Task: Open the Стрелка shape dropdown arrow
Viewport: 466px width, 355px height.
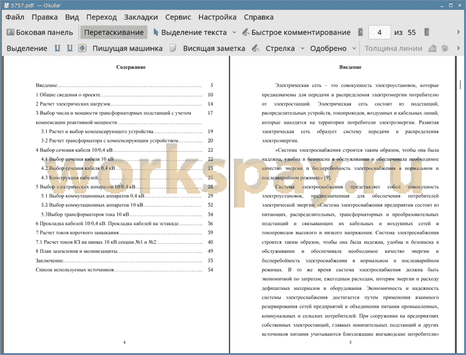Action: 302,48
